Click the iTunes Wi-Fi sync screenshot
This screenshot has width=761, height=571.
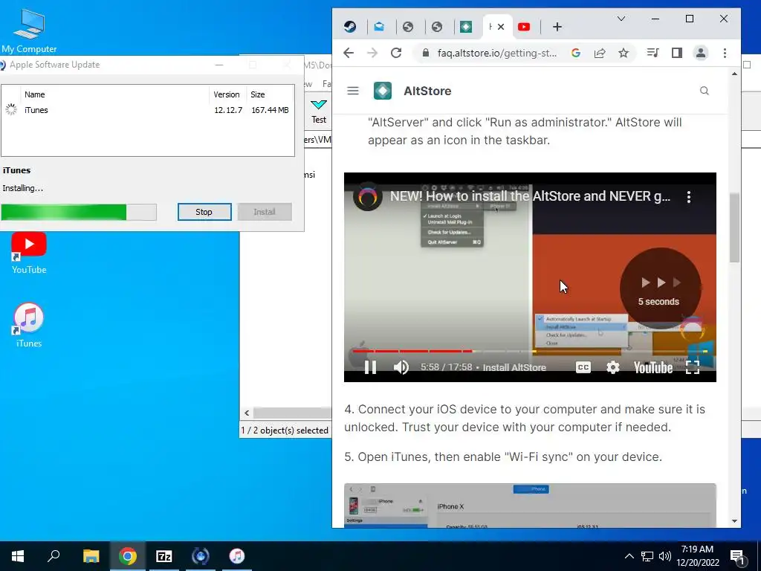point(530,505)
